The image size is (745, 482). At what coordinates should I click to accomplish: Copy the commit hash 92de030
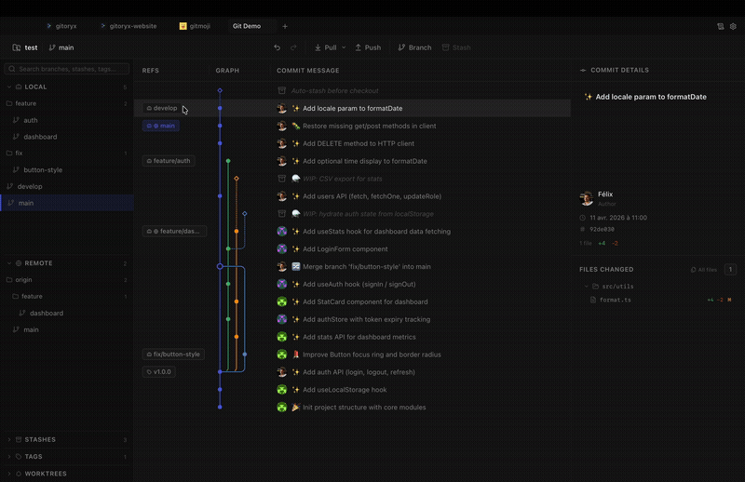click(x=602, y=229)
